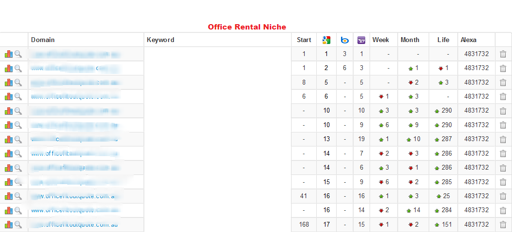Sort table by the Keyword column header
Screen dimensions: 512x232
click(x=160, y=40)
